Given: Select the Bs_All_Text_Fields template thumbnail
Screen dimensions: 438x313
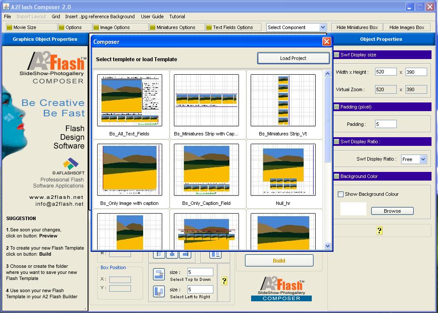Looking at the screenshot, I should pyautogui.click(x=130, y=100).
